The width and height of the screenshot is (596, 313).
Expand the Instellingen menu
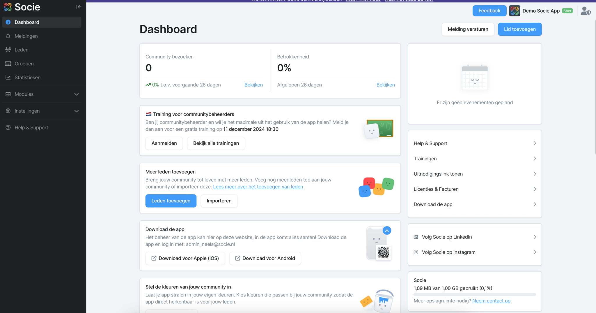[76, 111]
